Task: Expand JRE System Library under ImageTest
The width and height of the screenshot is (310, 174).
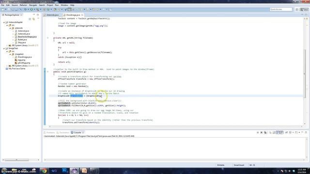Action: tap(7, 66)
